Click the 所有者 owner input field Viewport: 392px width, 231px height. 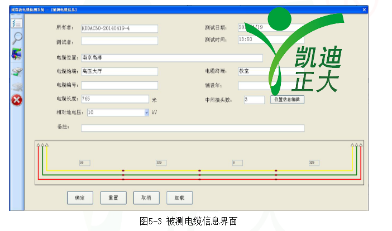click(x=119, y=29)
